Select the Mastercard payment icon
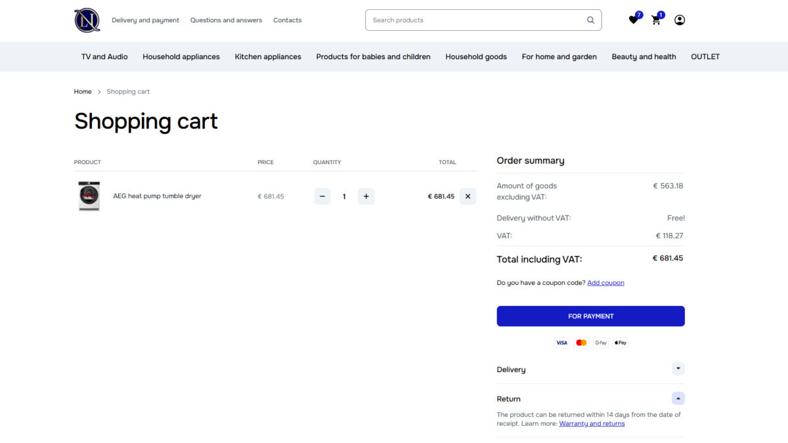This screenshot has width=788, height=443. [x=581, y=343]
